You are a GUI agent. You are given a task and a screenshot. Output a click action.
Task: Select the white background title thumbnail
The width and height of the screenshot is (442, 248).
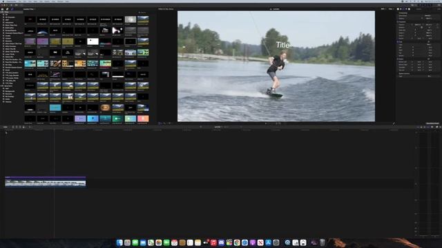93,41
